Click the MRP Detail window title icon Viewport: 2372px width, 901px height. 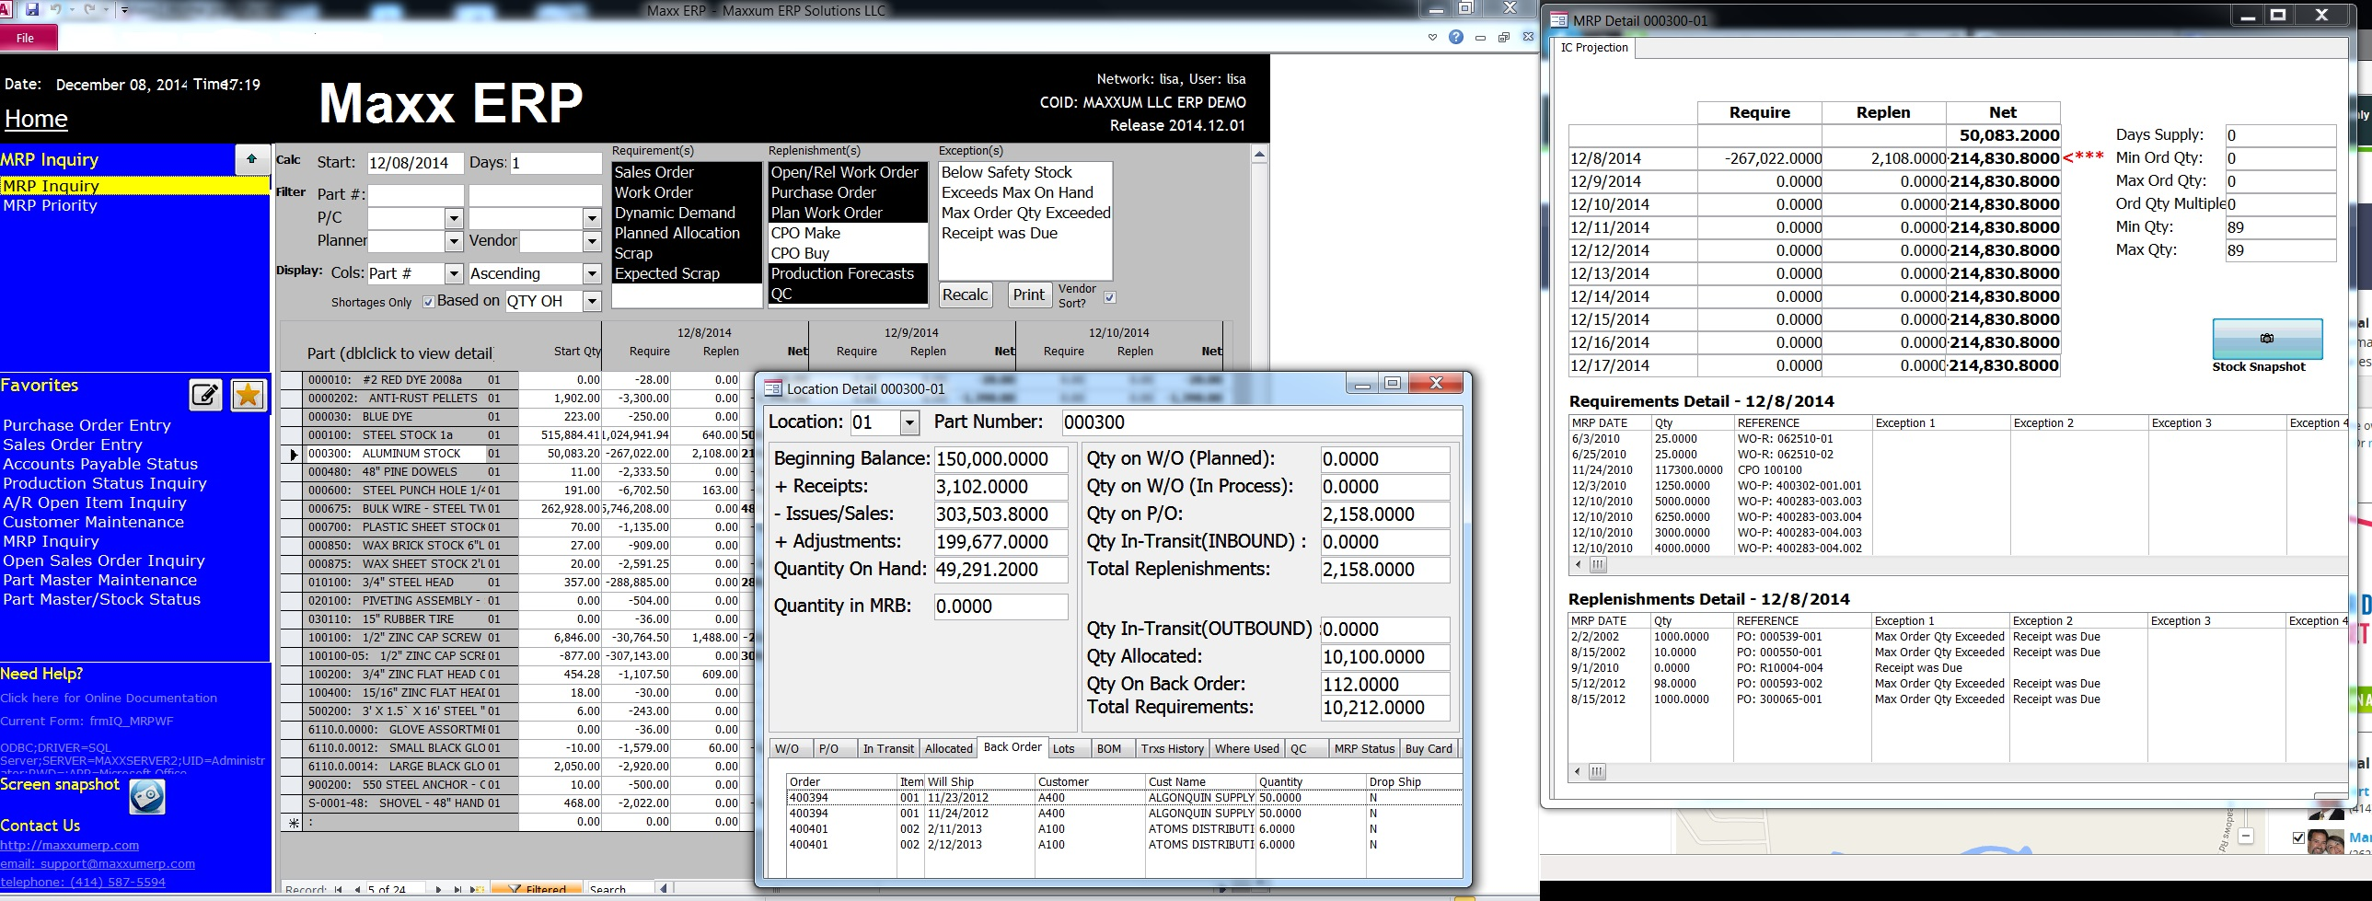click(x=1559, y=20)
